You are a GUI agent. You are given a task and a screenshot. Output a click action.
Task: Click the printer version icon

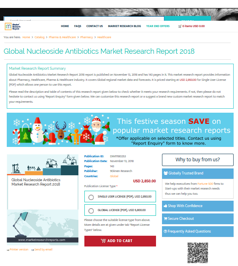pyautogui.click(x=8, y=250)
